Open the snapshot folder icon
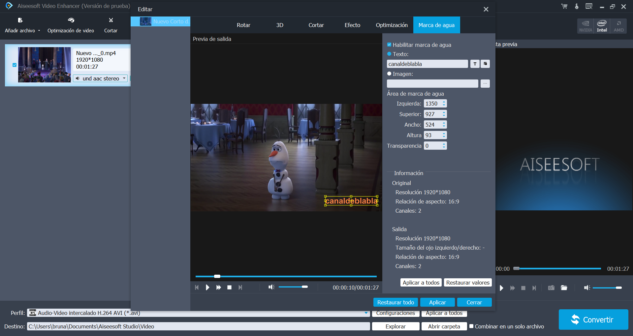Screen dimensions: 633x336 564,288
